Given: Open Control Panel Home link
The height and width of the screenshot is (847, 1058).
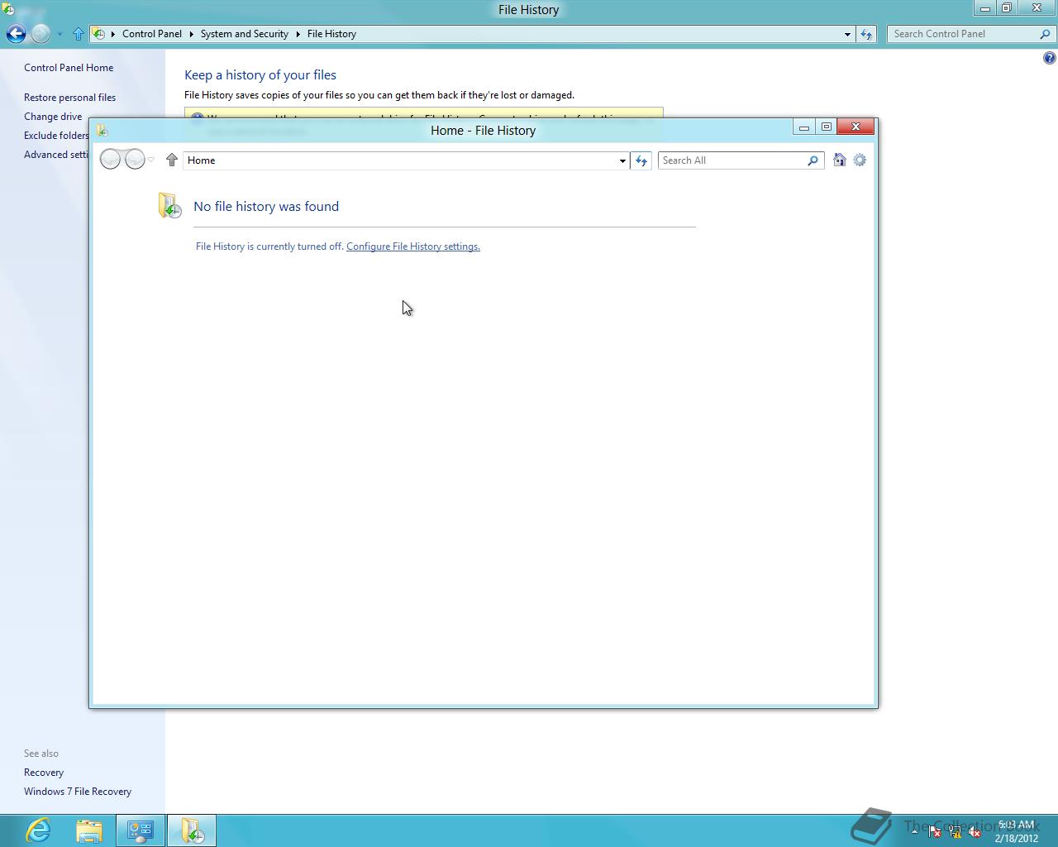Looking at the screenshot, I should [x=69, y=68].
